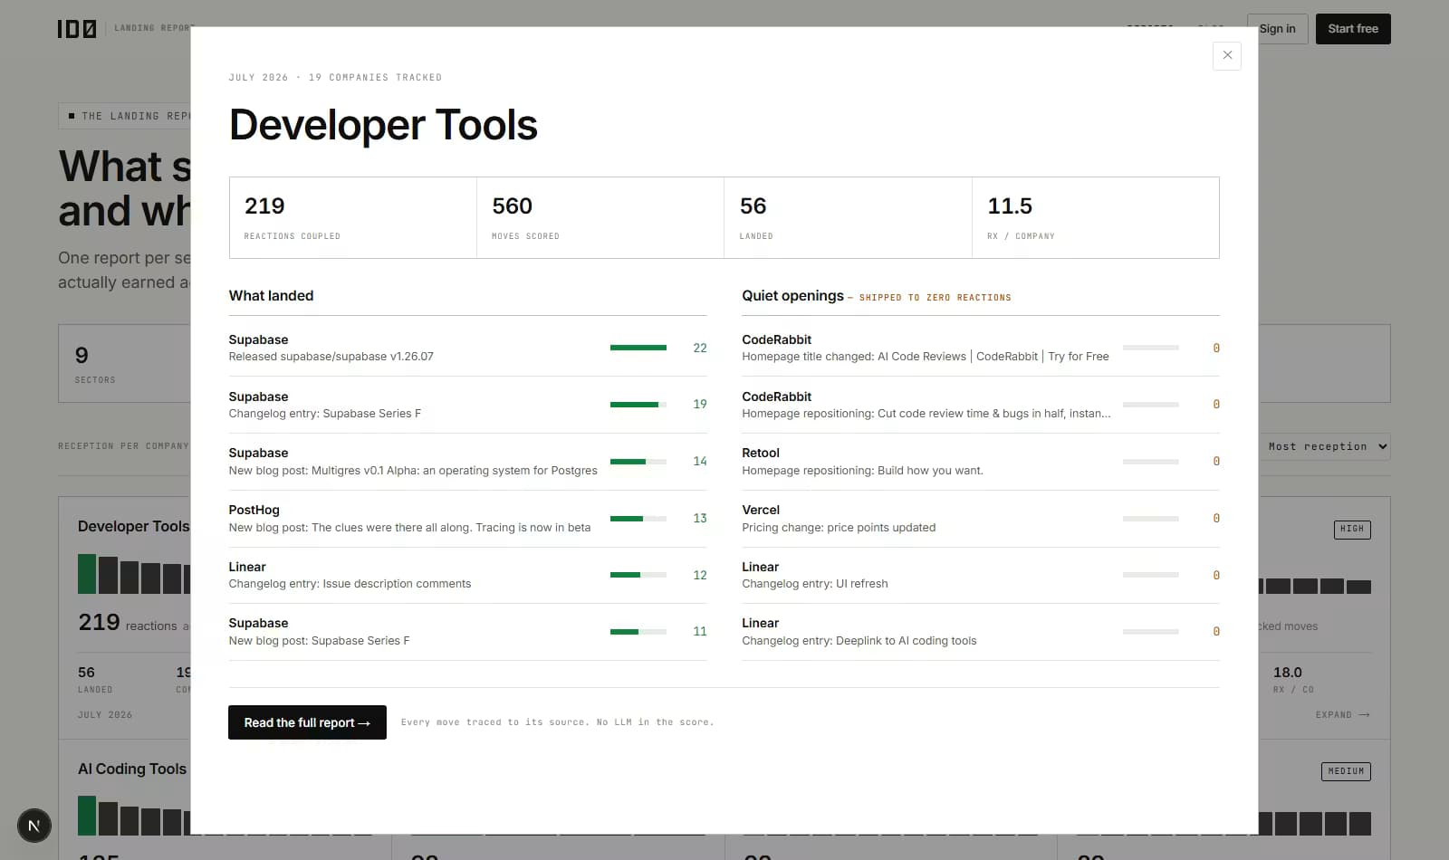Open Linear Deeplink to AI coding tools entry

tap(981, 632)
